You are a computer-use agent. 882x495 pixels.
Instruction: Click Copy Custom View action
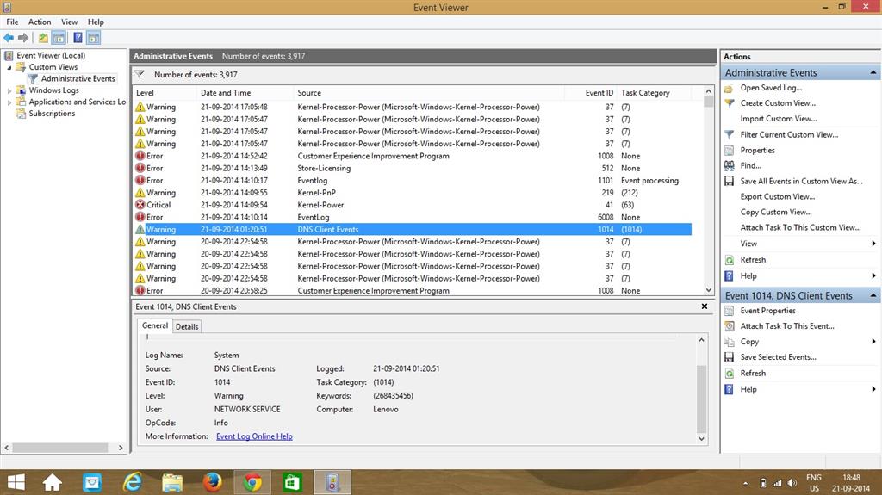(x=776, y=212)
